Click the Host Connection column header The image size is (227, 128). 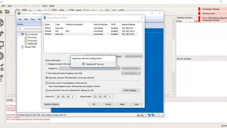pyautogui.click(x=100, y=25)
